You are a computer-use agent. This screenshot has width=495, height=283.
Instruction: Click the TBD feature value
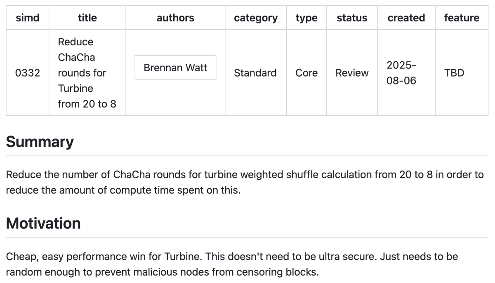454,73
